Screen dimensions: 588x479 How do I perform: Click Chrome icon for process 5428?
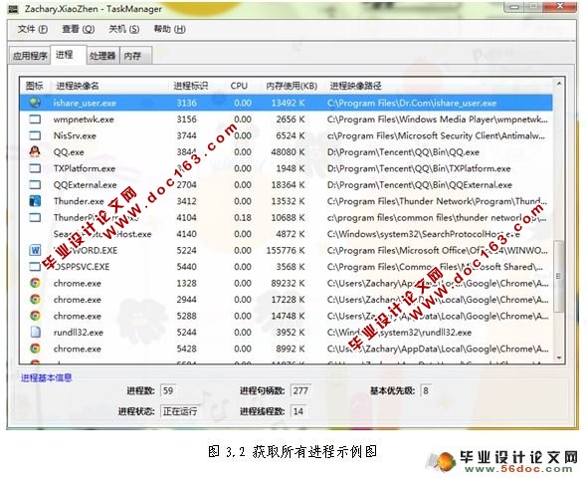tap(35, 349)
